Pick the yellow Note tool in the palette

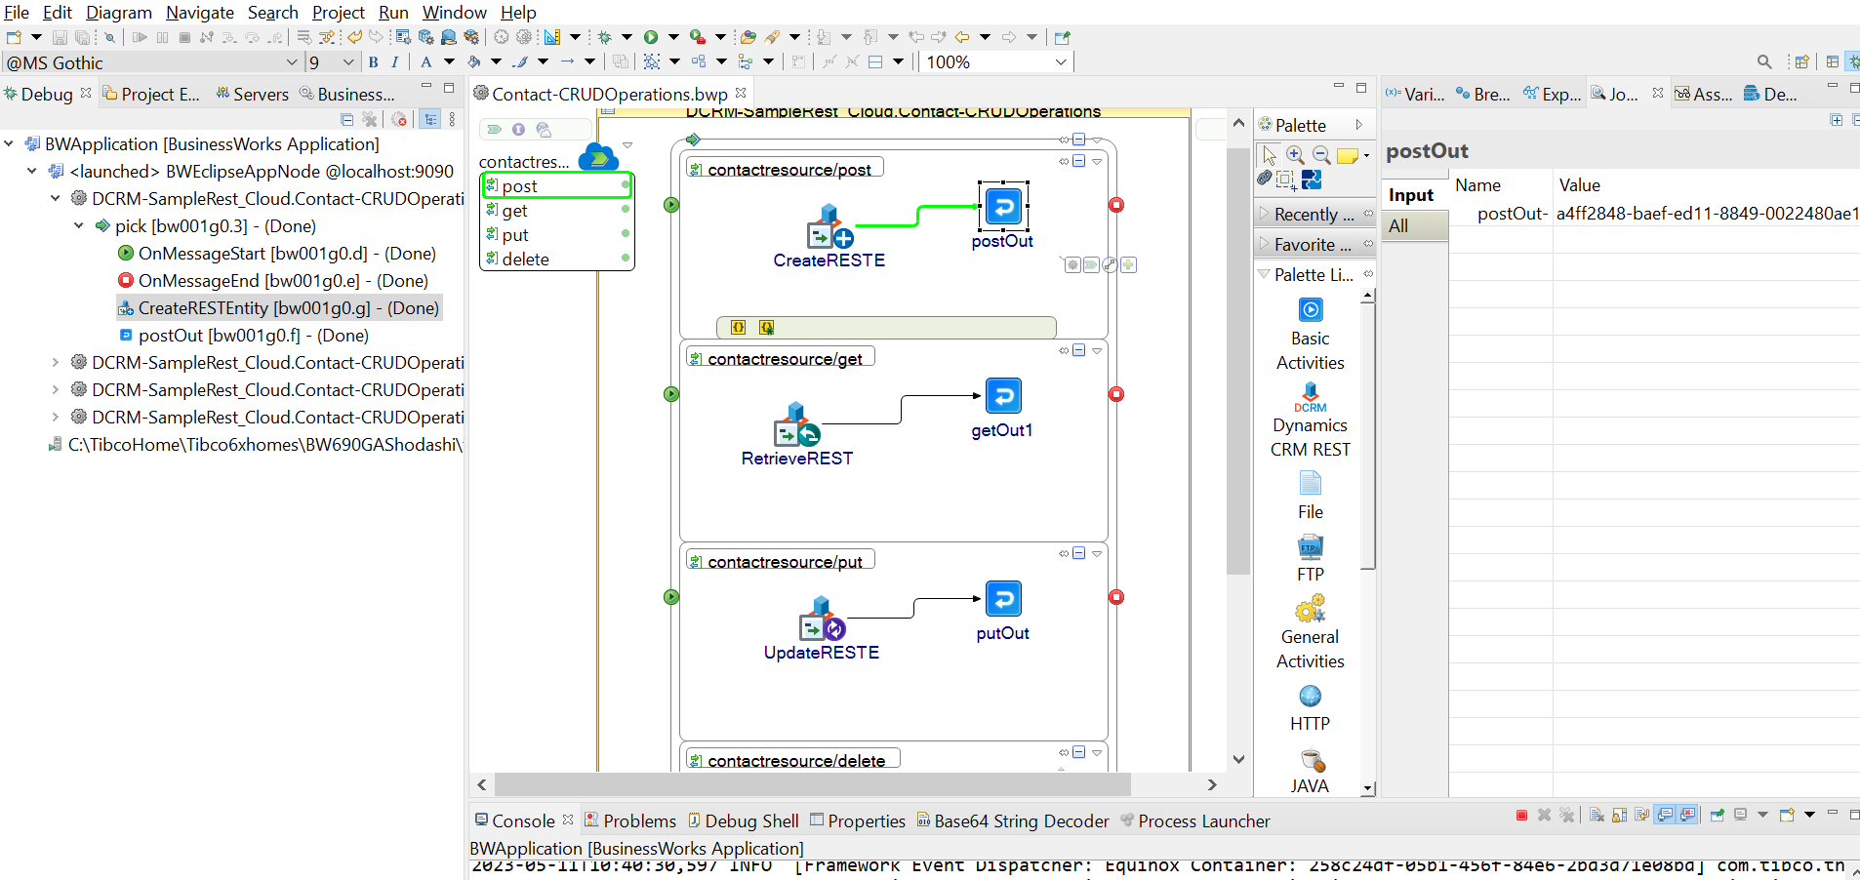[x=1348, y=156]
